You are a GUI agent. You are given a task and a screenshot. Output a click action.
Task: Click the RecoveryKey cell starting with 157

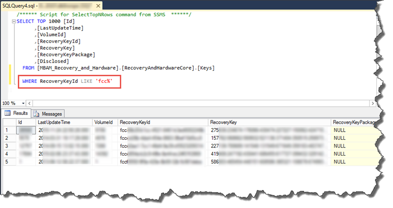pyautogui.click(x=269, y=138)
